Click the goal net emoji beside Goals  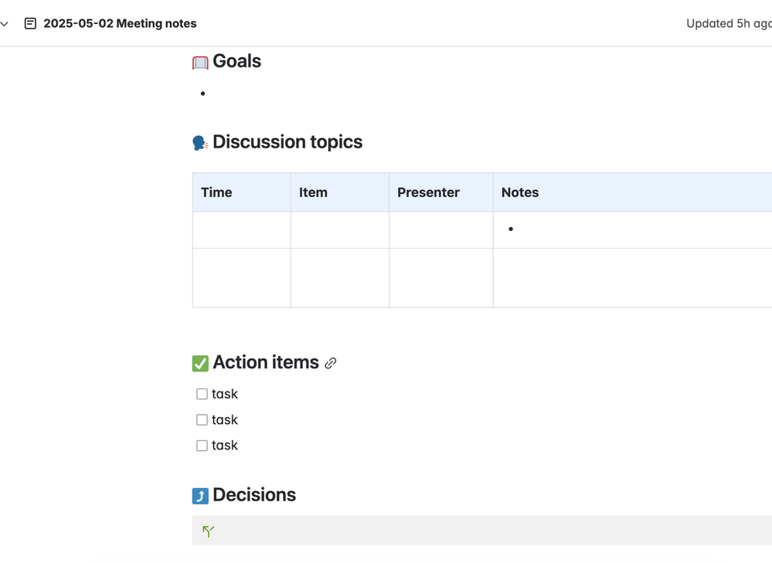click(x=200, y=63)
